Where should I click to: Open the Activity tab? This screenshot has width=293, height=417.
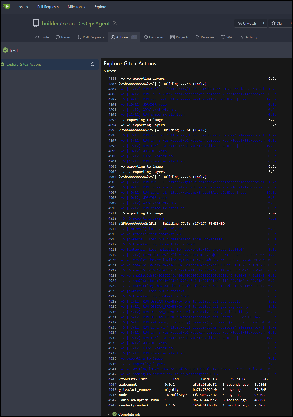coord(249,37)
